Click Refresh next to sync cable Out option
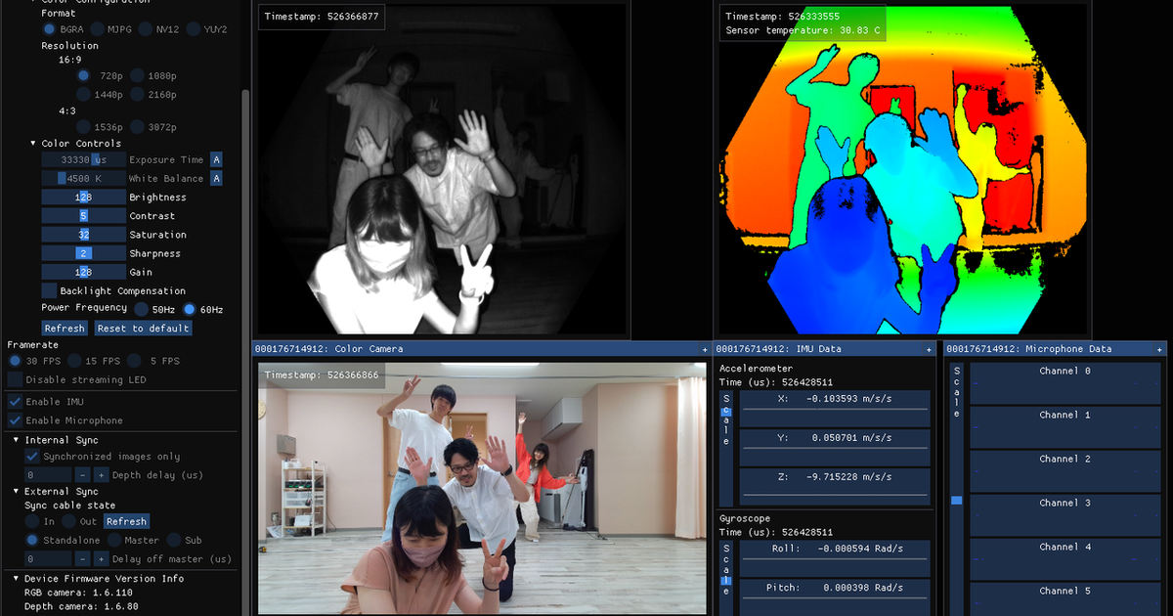Image resolution: width=1173 pixels, height=616 pixels. click(x=126, y=522)
